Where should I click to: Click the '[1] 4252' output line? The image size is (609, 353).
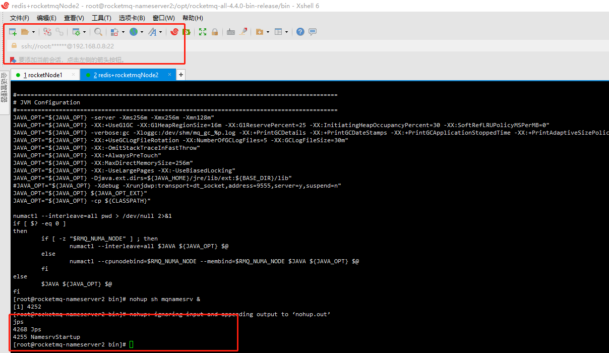pyautogui.click(x=27, y=307)
